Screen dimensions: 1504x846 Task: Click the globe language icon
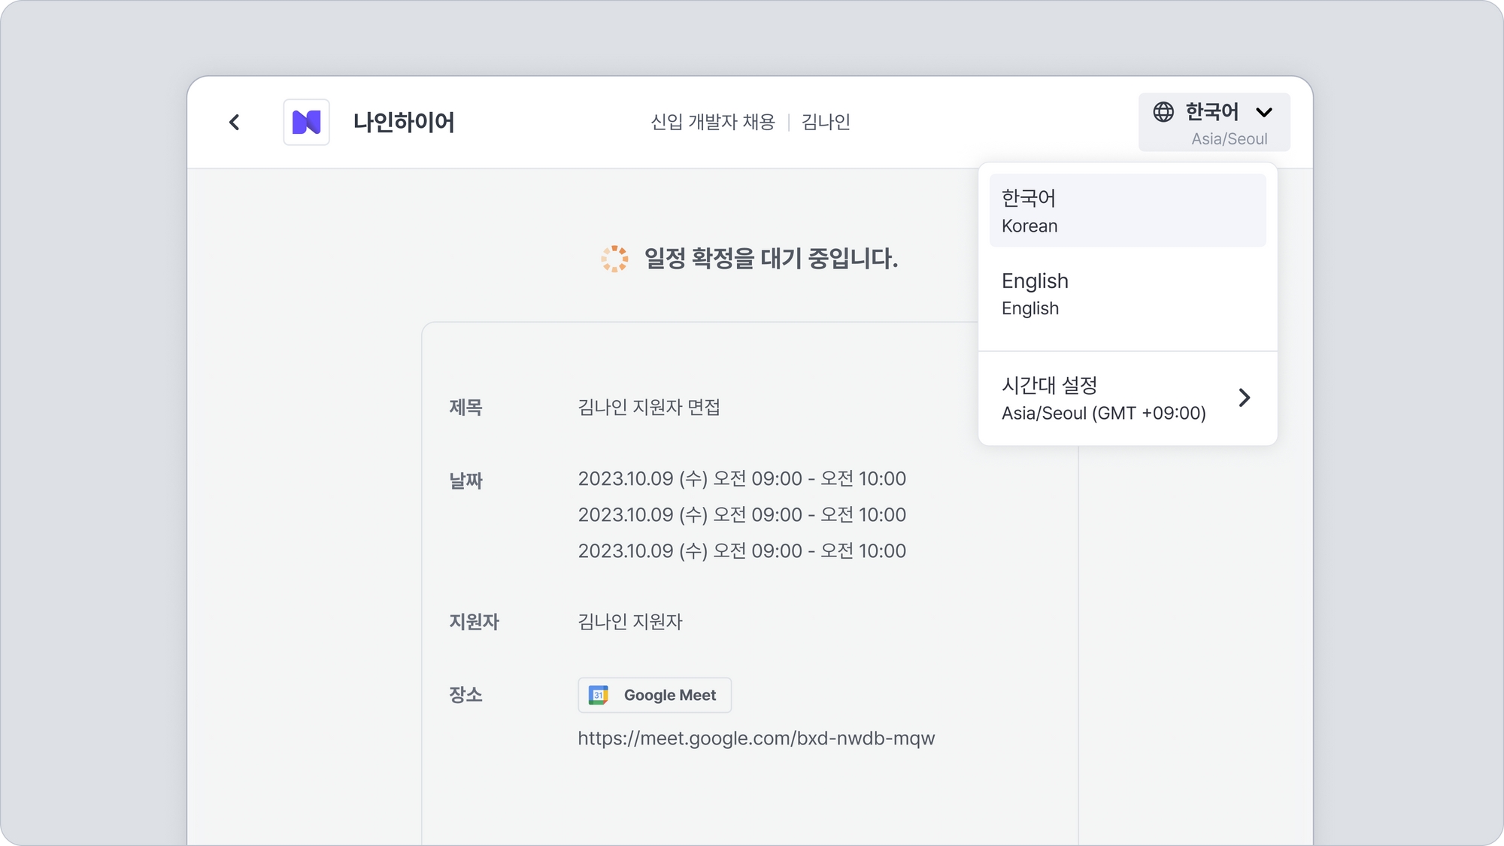click(x=1163, y=112)
